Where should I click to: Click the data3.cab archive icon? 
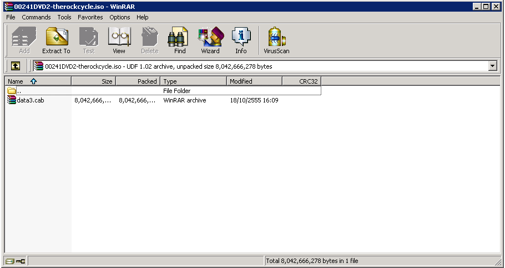12,100
